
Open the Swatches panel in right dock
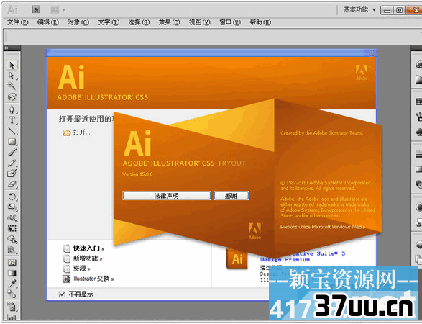pos(418,102)
